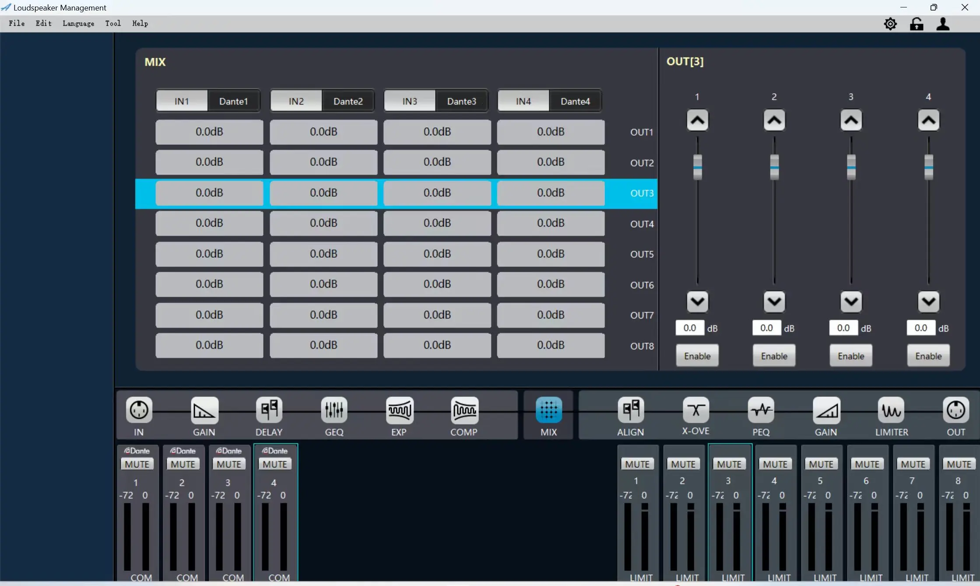The image size is (980, 586).
Task: Click Enable button under fader 3
Action: [x=851, y=356]
